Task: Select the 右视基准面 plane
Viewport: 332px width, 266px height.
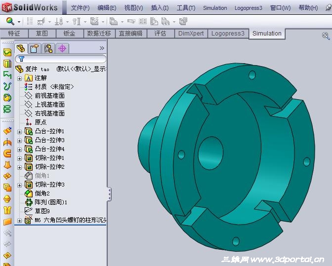Action: (x=49, y=114)
